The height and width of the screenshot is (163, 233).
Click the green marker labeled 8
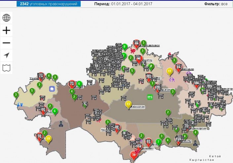(125, 47)
